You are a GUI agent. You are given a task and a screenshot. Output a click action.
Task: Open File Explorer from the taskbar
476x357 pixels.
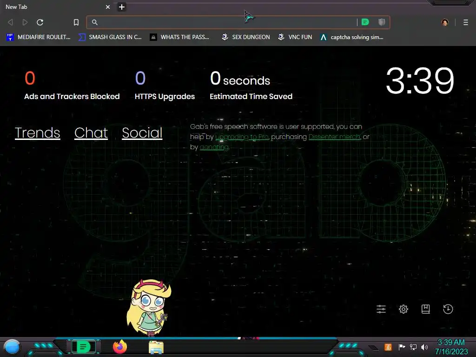point(156,347)
